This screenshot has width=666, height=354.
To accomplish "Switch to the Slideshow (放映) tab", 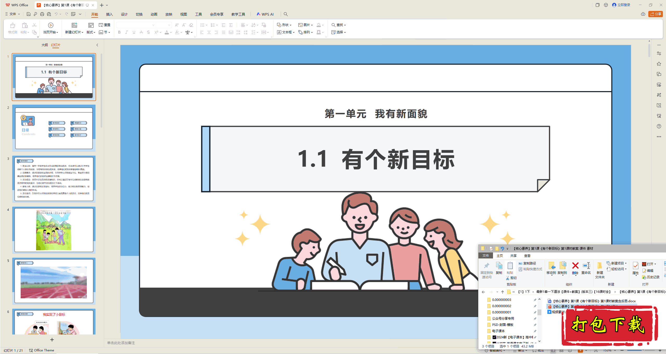I will coord(169,14).
